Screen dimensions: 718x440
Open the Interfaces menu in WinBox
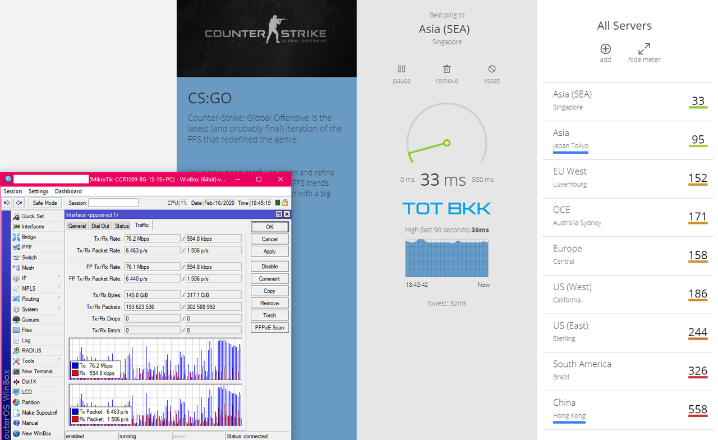click(33, 226)
